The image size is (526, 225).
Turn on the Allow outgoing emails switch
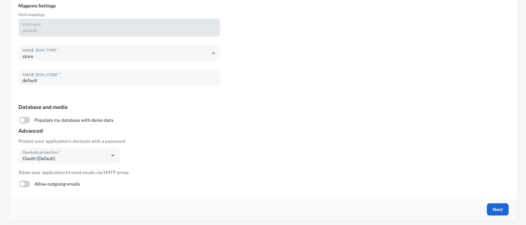tap(25, 184)
